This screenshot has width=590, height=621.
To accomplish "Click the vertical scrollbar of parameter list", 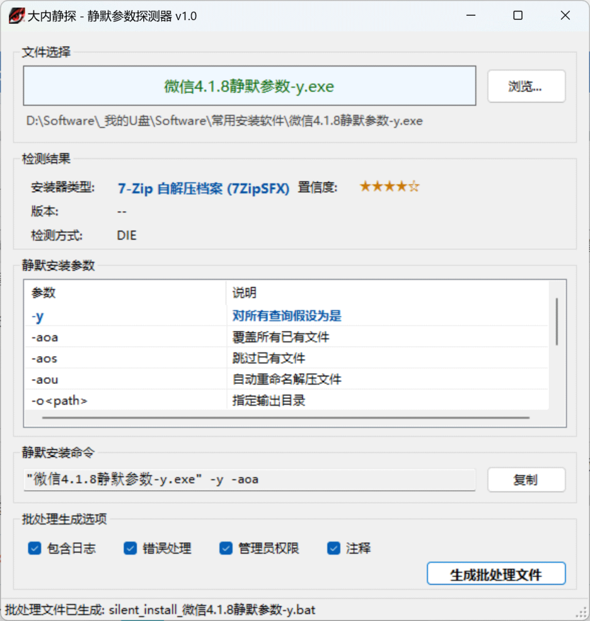I will 557,321.
